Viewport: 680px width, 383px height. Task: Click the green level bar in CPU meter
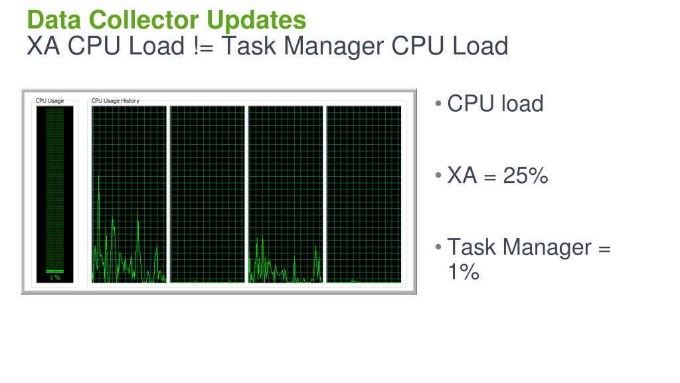[55, 271]
